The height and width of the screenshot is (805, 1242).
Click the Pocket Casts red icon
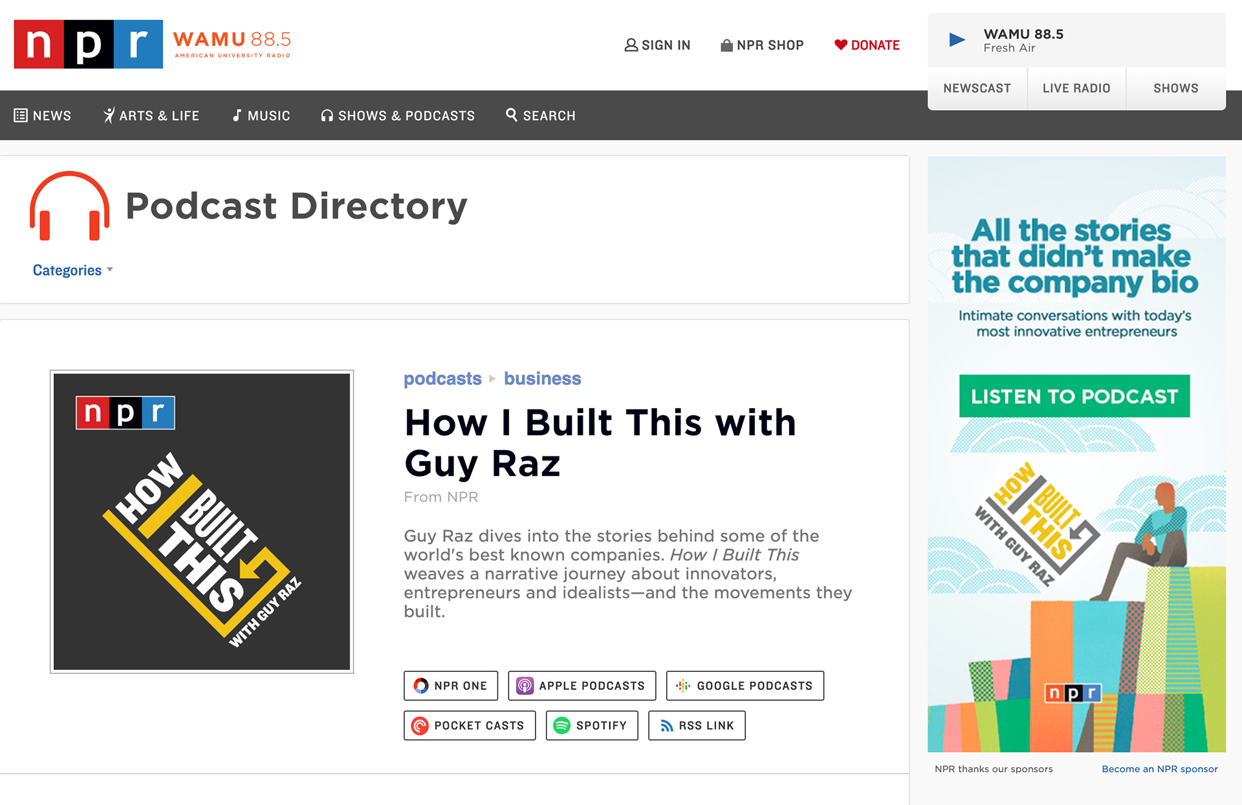point(420,725)
